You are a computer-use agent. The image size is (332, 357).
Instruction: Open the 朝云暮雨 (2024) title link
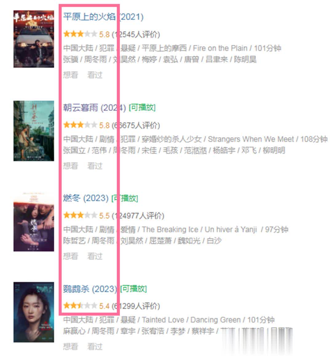[x=94, y=108]
